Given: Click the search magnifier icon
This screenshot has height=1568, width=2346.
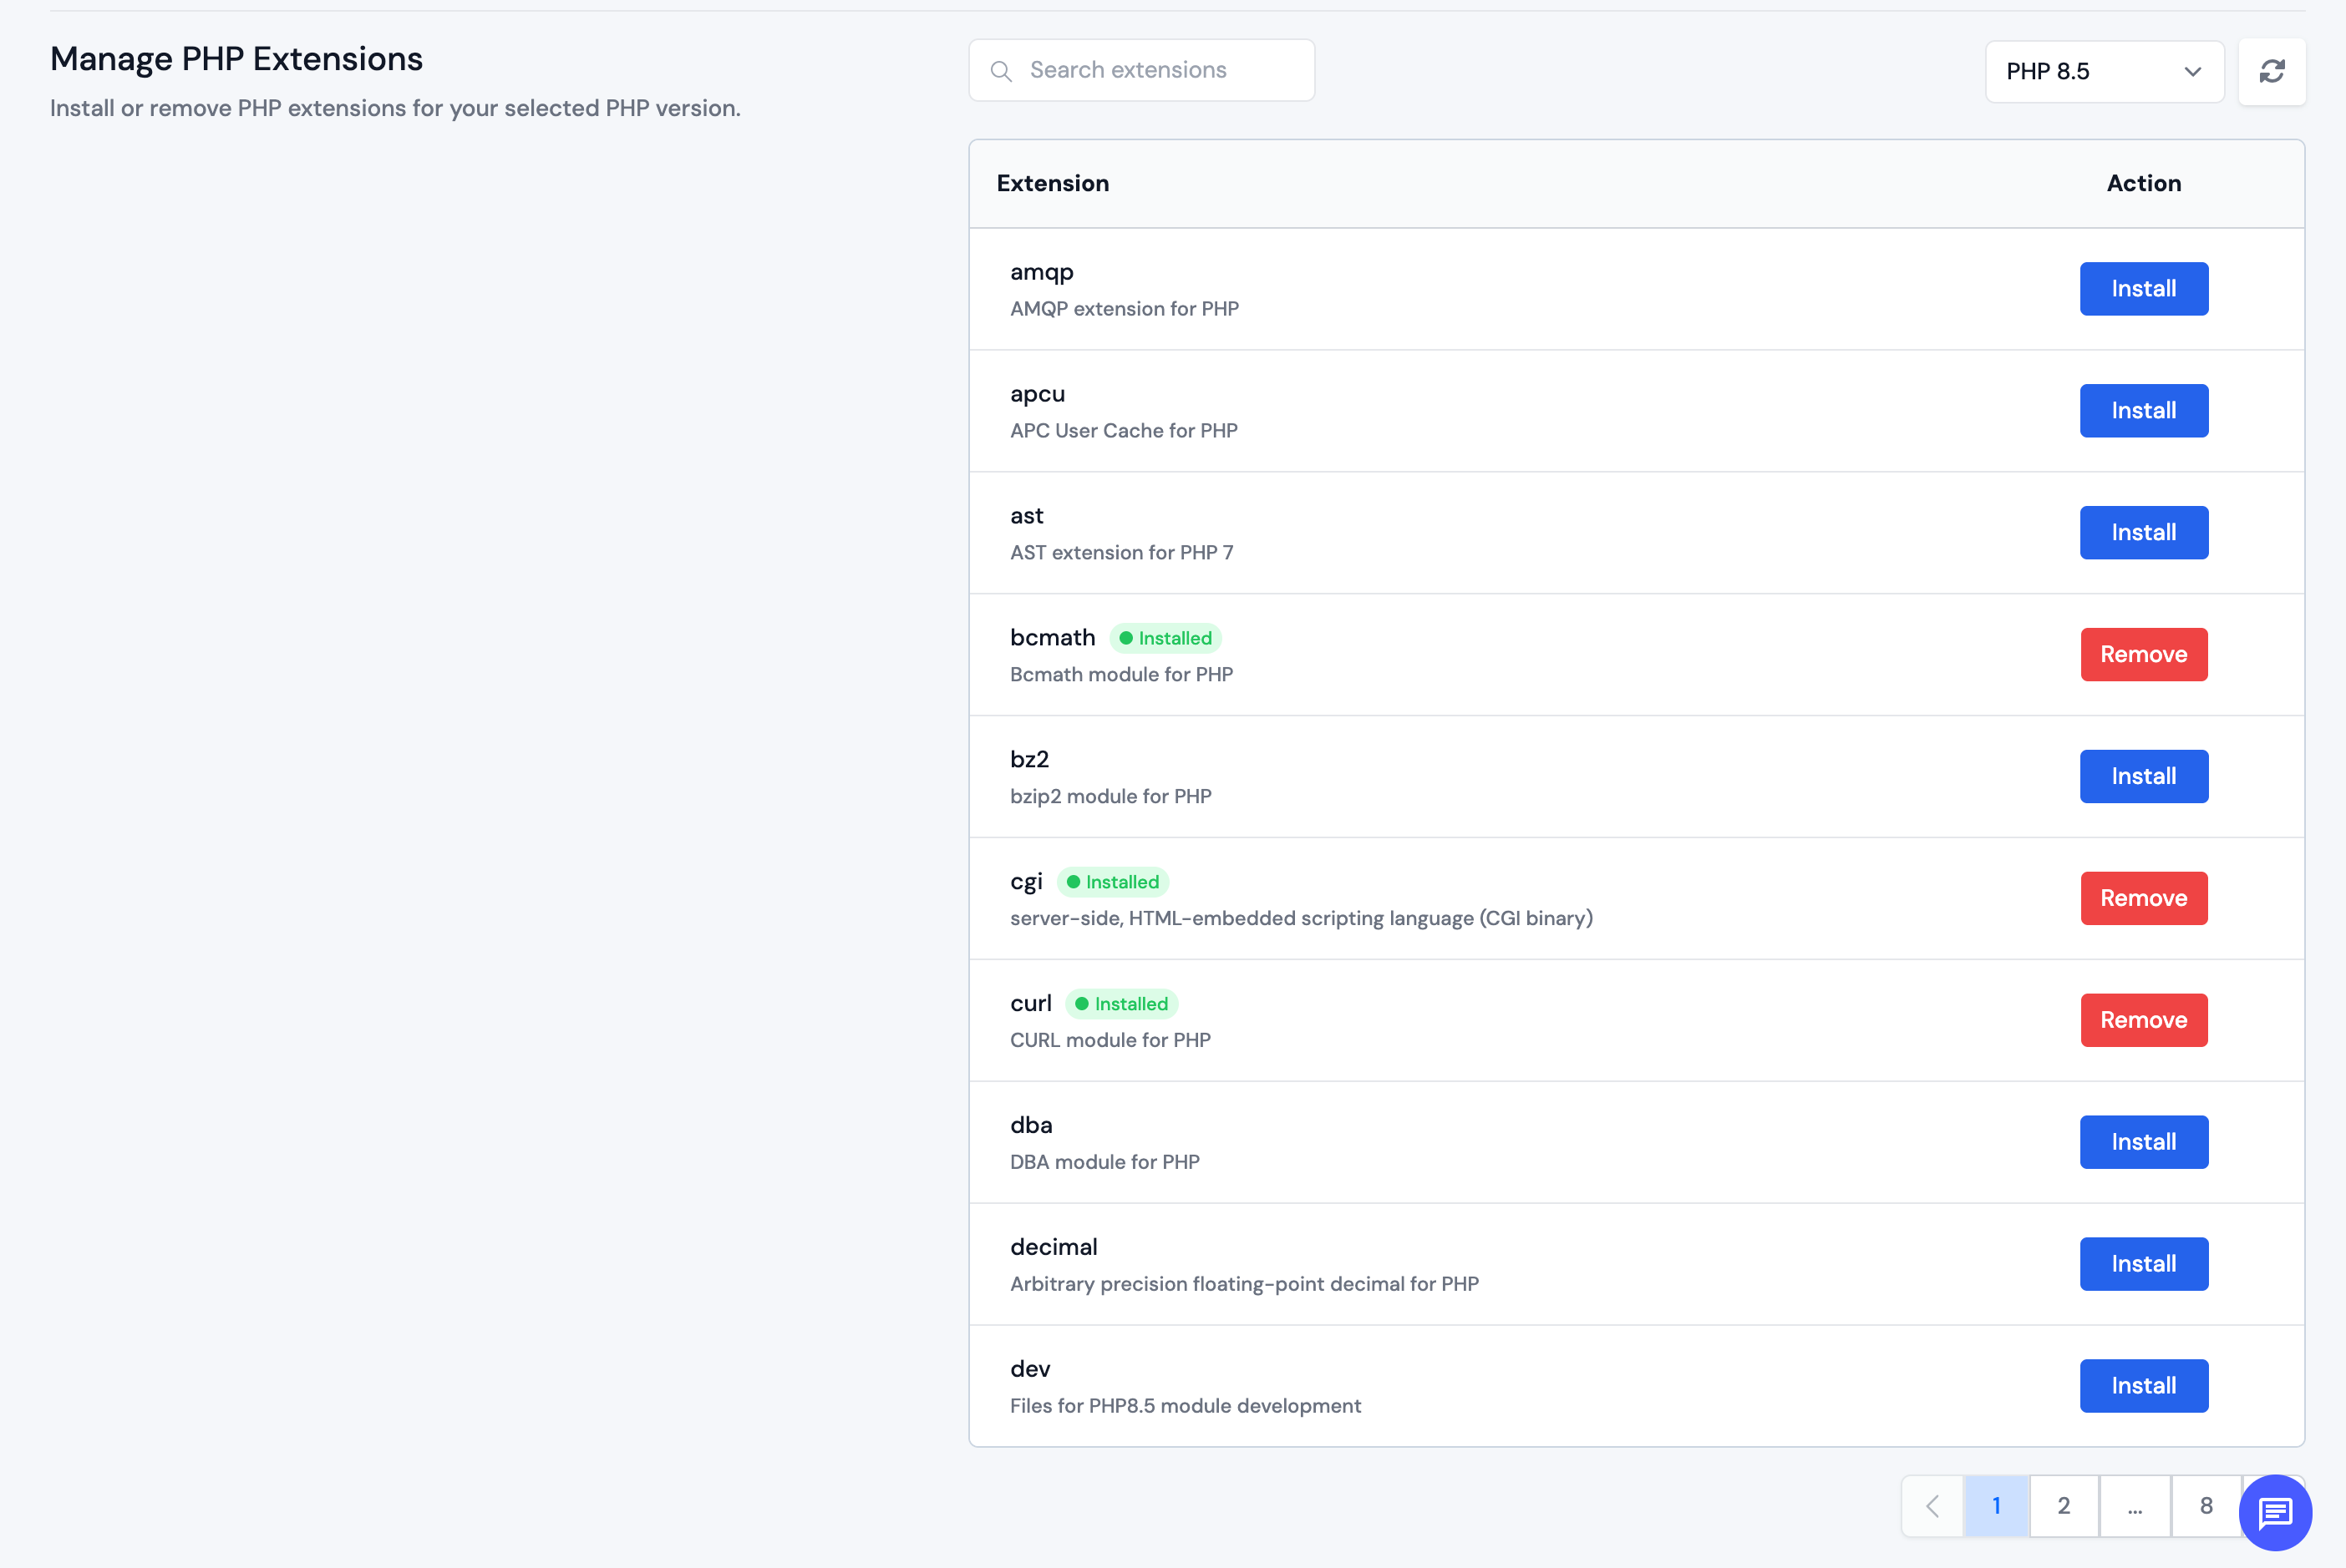Looking at the screenshot, I should point(1000,71).
